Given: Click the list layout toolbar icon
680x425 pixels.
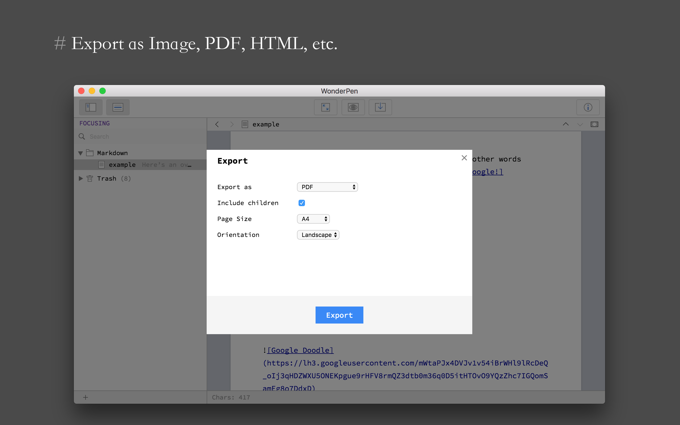Looking at the screenshot, I should tap(118, 107).
